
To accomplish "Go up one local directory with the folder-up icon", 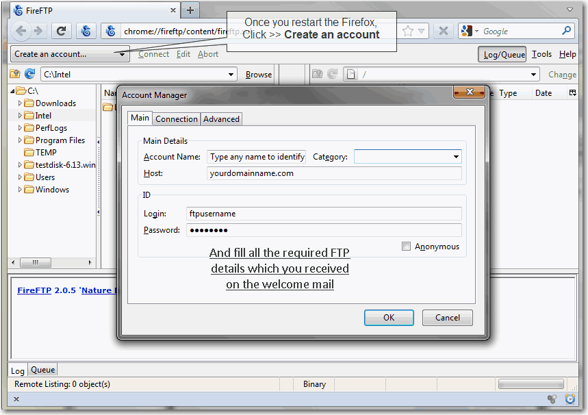I will (x=15, y=74).
